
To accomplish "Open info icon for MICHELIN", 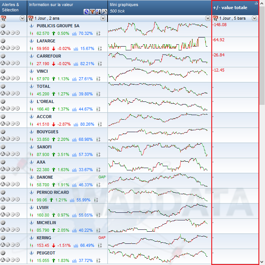I will (31, 223).
